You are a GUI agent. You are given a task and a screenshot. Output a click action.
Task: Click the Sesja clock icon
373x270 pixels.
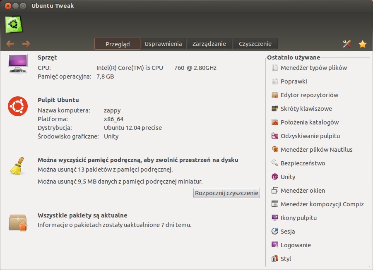coord(275,231)
